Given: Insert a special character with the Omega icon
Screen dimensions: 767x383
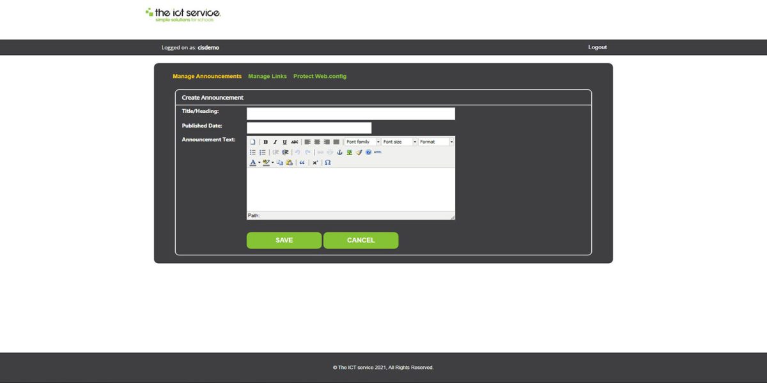Looking at the screenshot, I should pyautogui.click(x=328, y=163).
